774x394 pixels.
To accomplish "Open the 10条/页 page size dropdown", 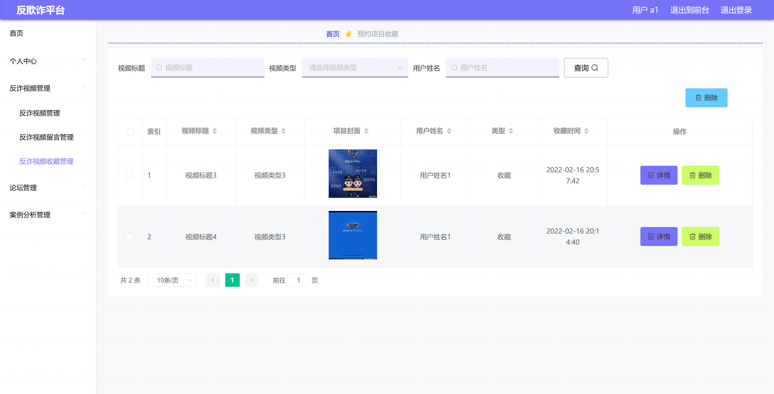I will pyautogui.click(x=172, y=280).
